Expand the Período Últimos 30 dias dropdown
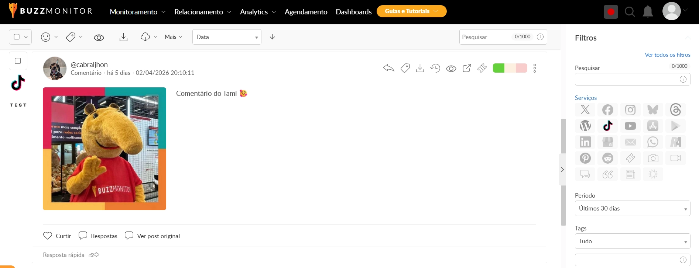This screenshot has width=699, height=268. (632, 208)
